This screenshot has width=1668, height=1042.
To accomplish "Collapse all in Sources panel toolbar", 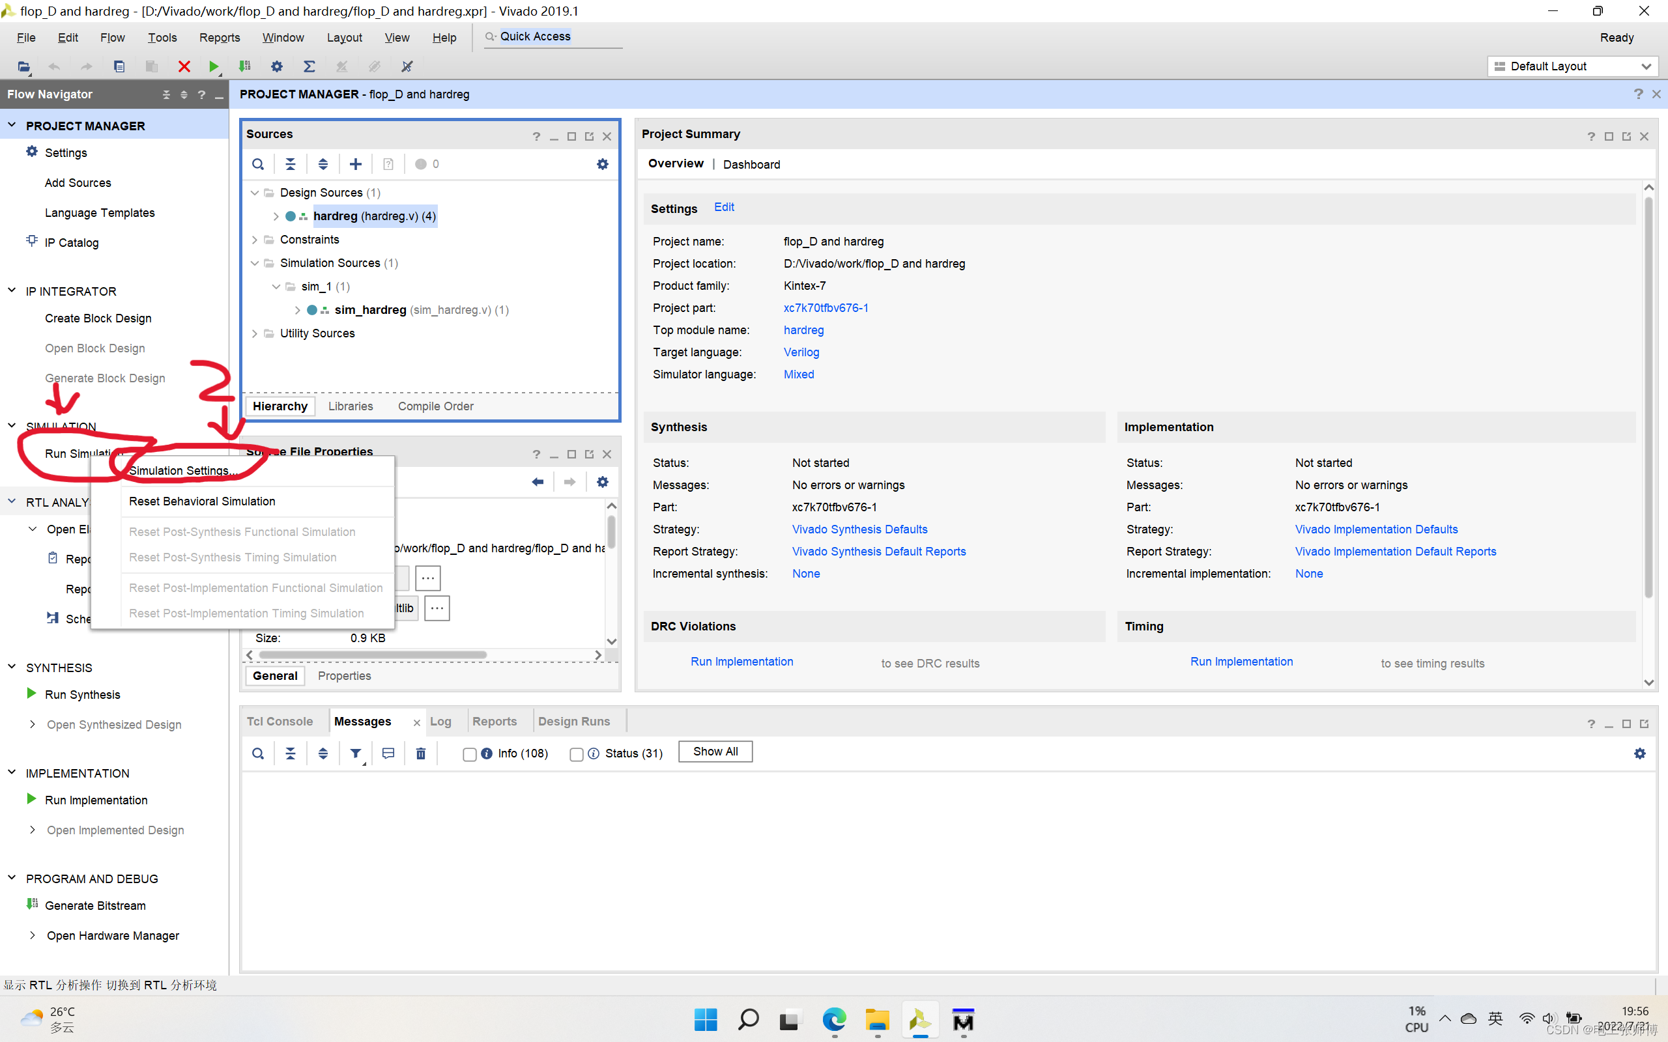I will click(x=290, y=164).
